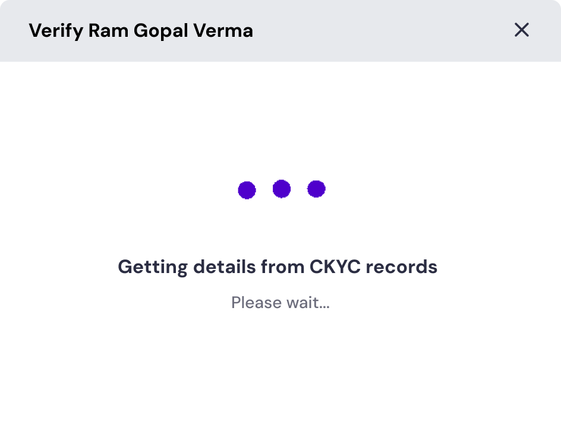The width and height of the screenshot is (561, 425).
Task: Click the leftmost dot of the spinner
Action: 247,189
